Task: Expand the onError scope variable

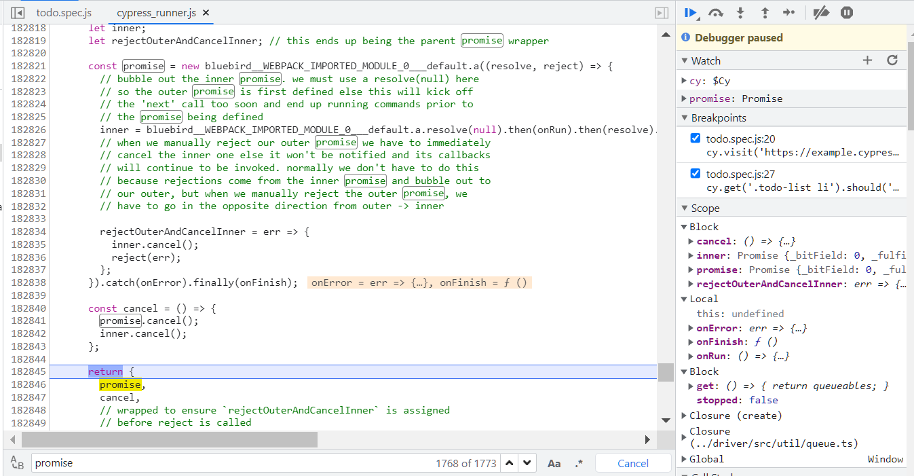Action: click(x=691, y=328)
